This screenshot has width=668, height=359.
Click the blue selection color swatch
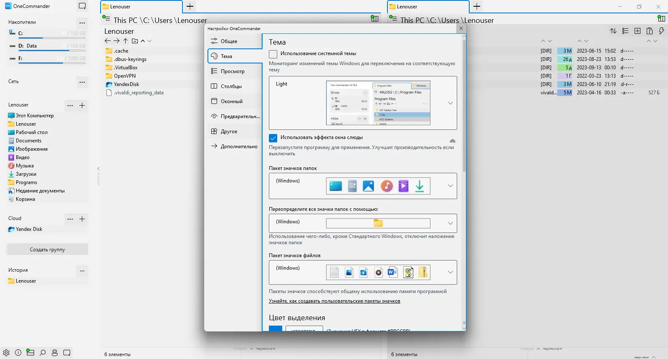coord(276,329)
